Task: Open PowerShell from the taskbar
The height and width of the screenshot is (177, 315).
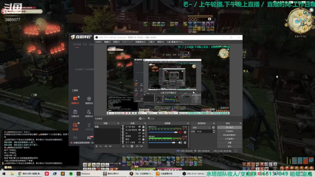Action: 55,173
